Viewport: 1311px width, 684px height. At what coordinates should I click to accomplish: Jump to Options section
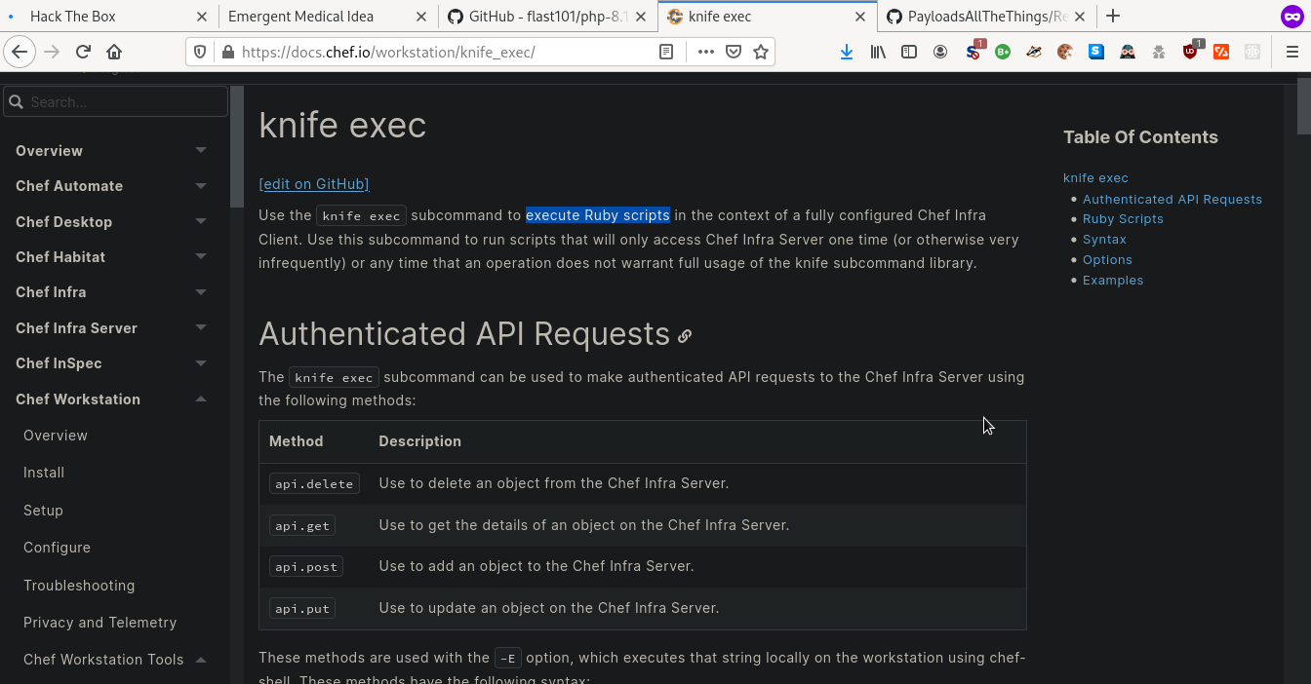[1107, 260]
